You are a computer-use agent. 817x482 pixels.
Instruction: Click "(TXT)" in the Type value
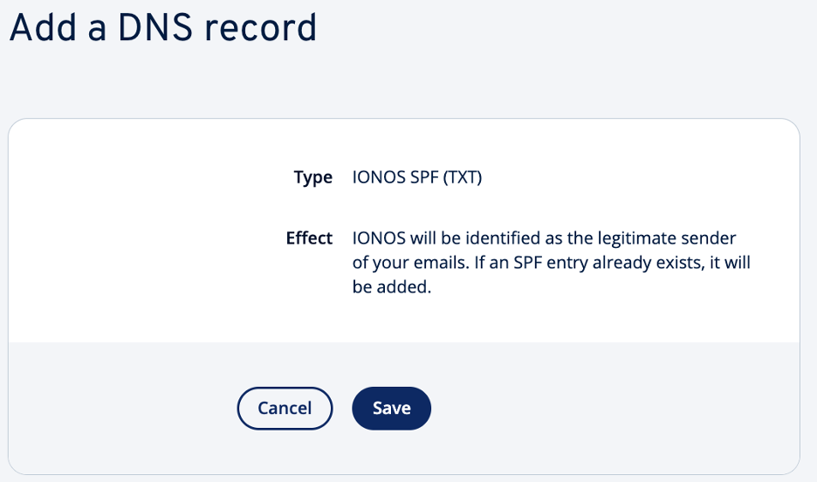[463, 177]
